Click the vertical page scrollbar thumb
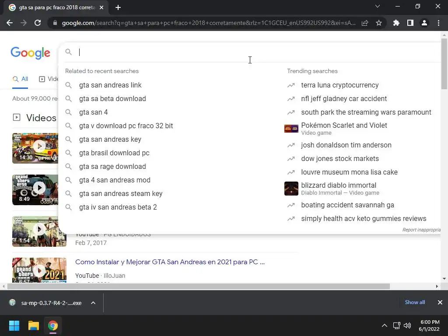This screenshot has width=448, height=336. click(444, 63)
